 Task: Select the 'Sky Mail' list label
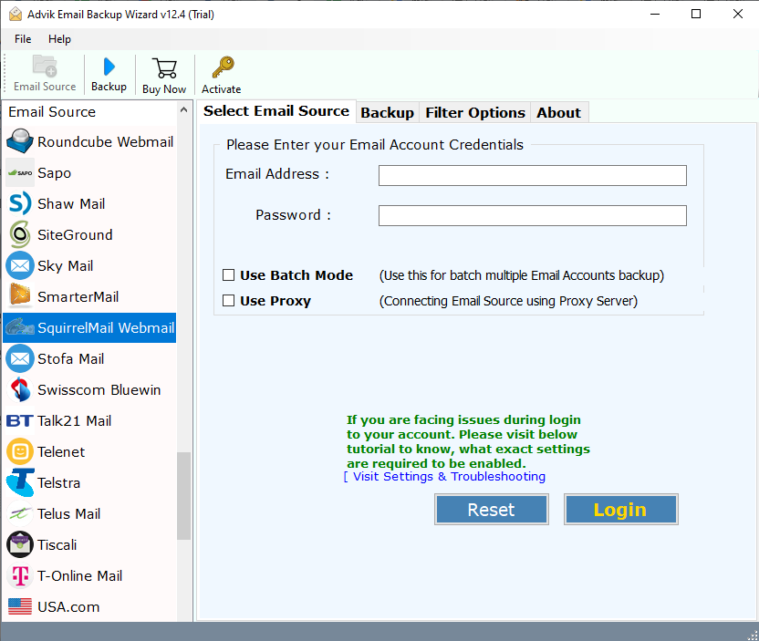tap(66, 265)
